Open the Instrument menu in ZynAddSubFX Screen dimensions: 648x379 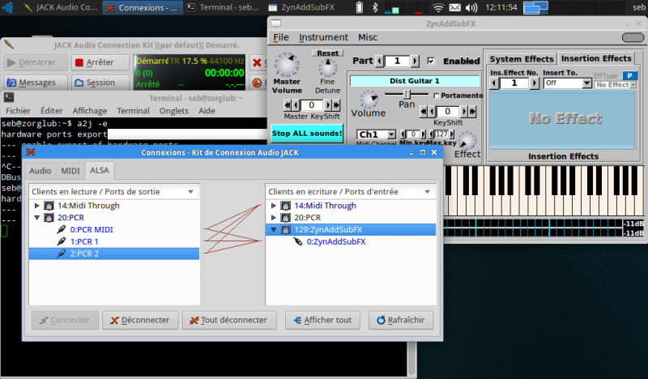pyautogui.click(x=323, y=37)
